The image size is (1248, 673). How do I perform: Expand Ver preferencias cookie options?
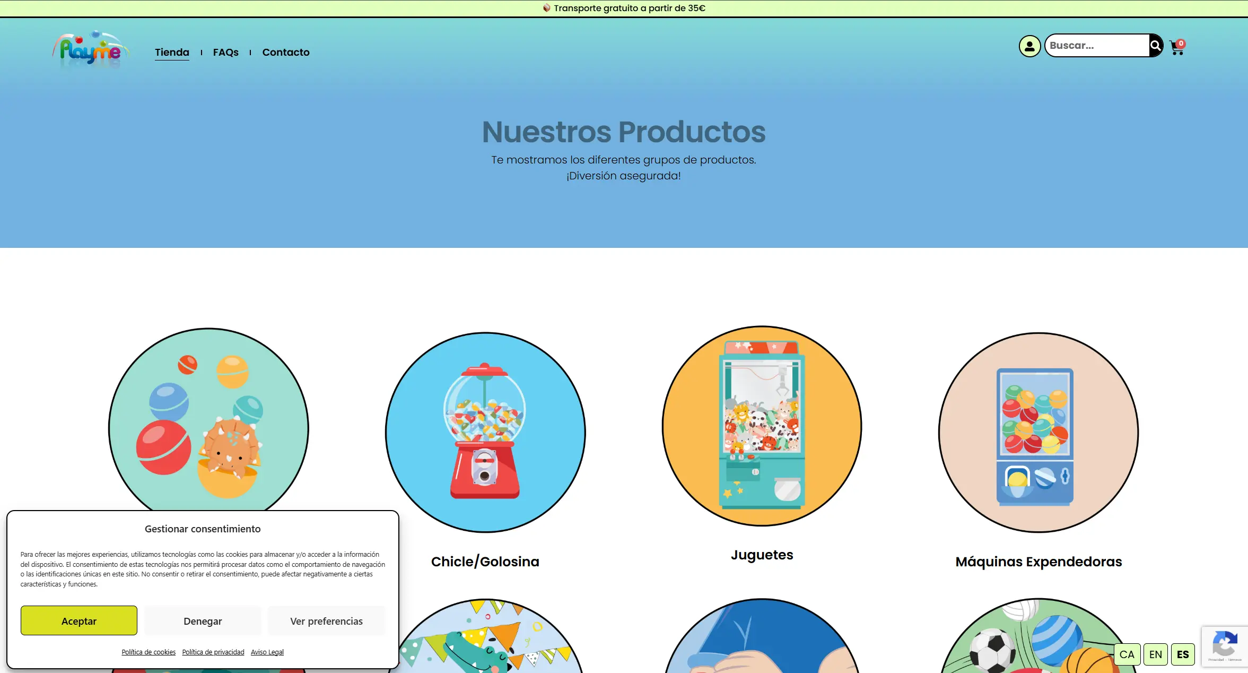coord(326,620)
